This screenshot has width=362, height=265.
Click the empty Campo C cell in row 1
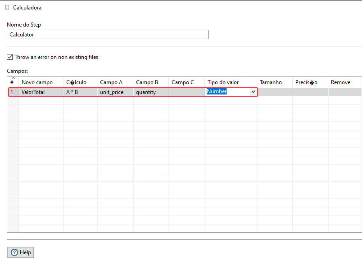187,92
